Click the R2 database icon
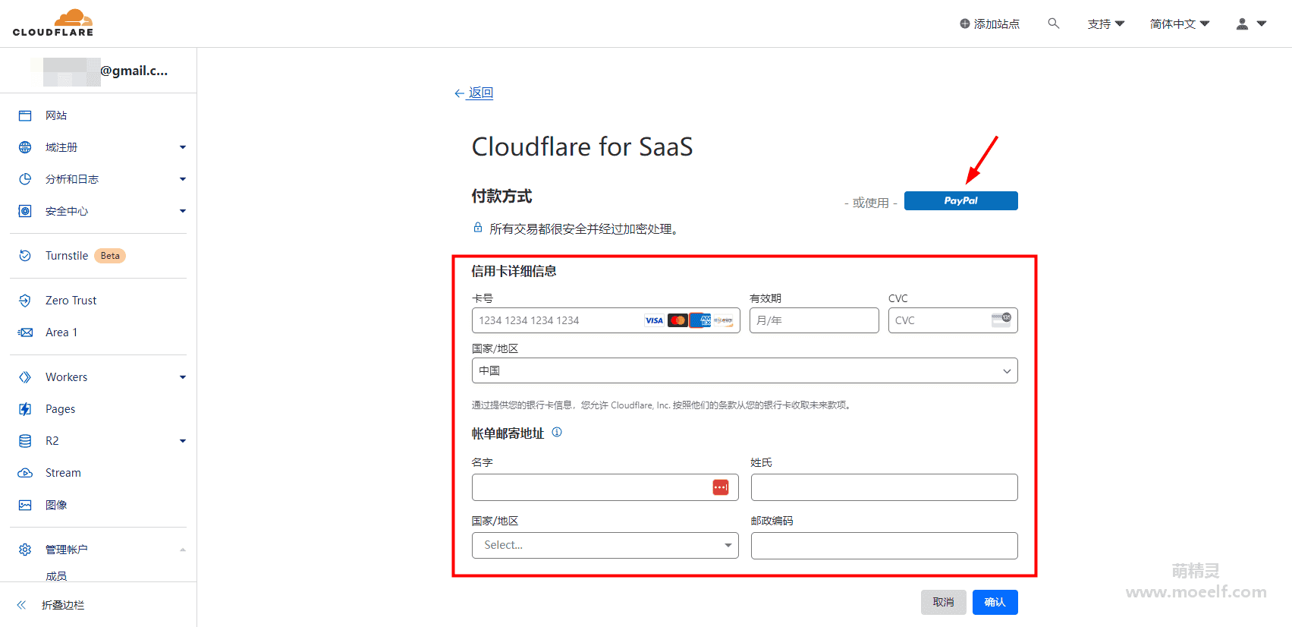1292x627 pixels. 25,441
